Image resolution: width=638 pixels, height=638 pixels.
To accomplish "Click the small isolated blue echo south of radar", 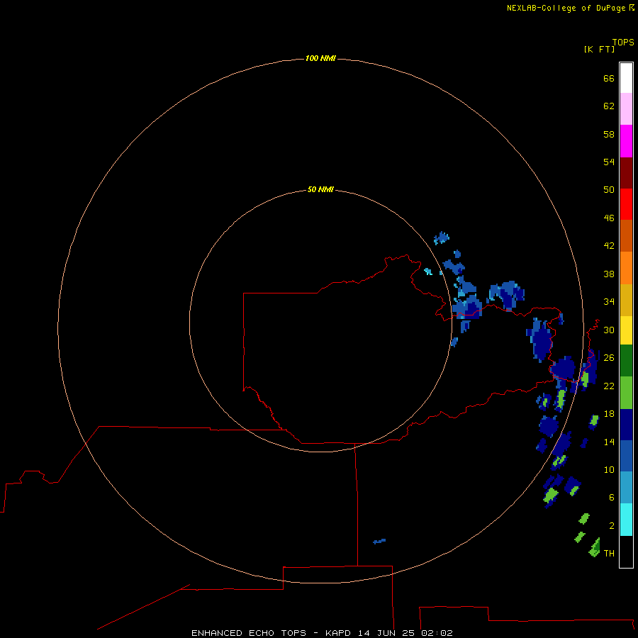I will click(x=379, y=541).
